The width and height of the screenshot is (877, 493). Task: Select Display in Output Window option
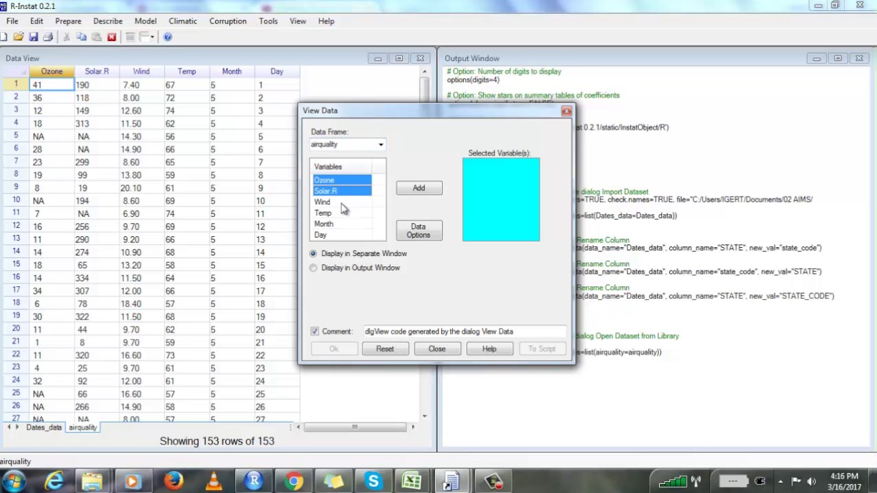coord(314,268)
